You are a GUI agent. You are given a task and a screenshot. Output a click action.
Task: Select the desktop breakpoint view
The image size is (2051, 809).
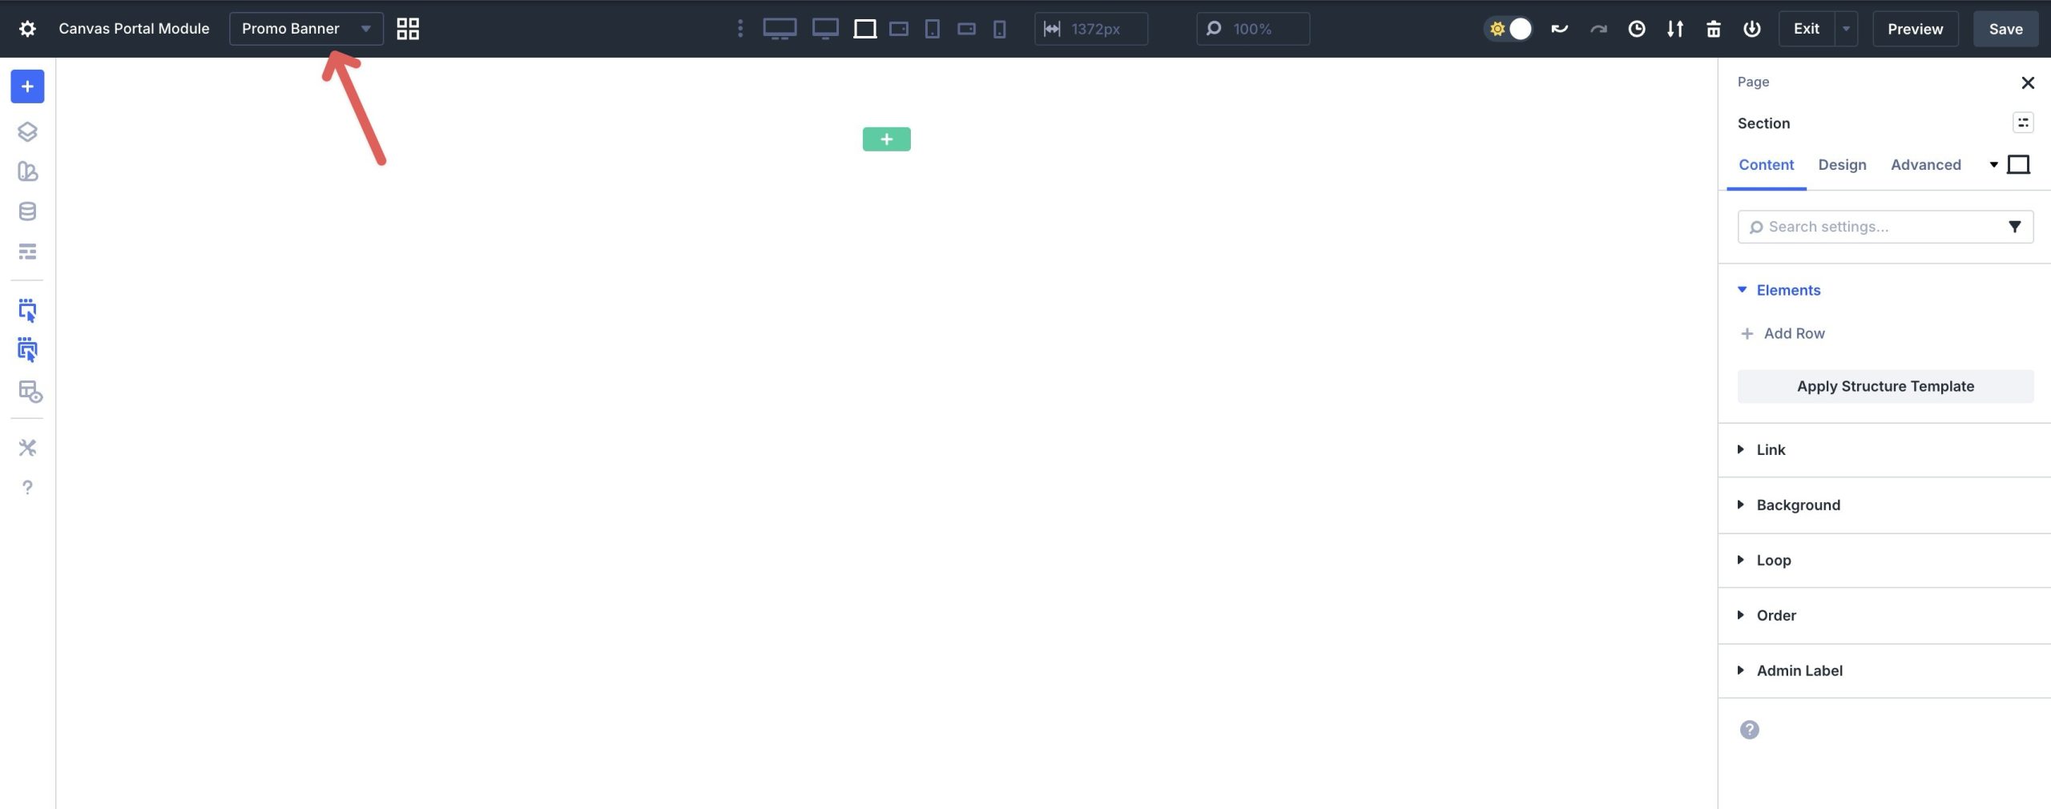click(779, 28)
